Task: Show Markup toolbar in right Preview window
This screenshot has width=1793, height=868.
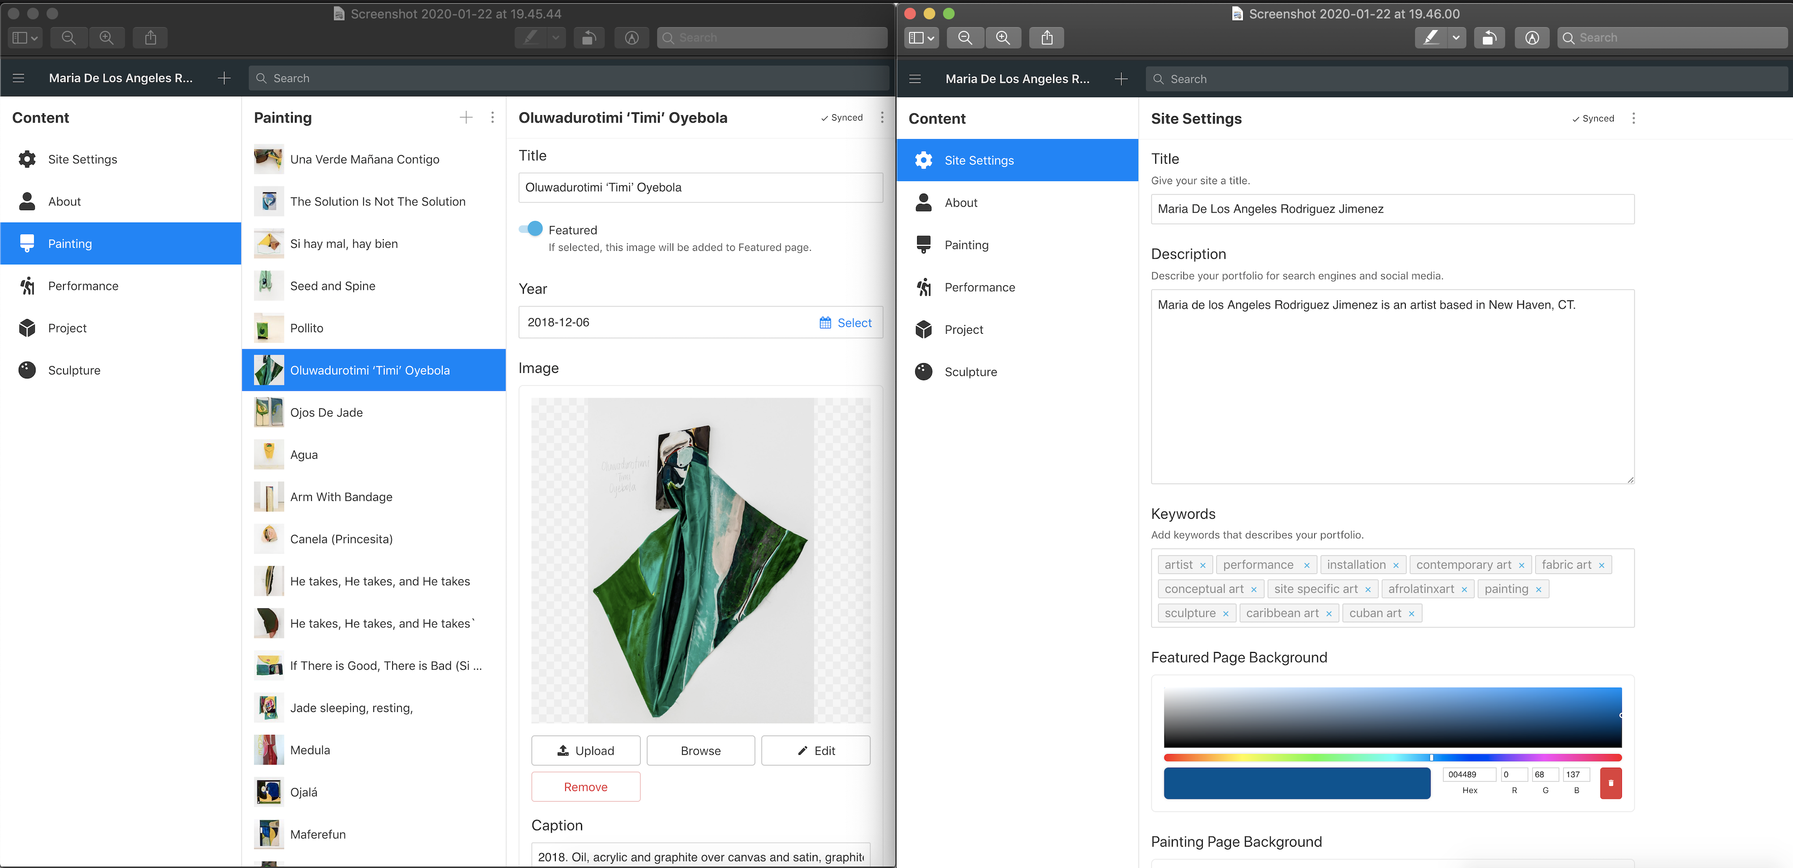Action: pyautogui.click(x=1532, y=38)
